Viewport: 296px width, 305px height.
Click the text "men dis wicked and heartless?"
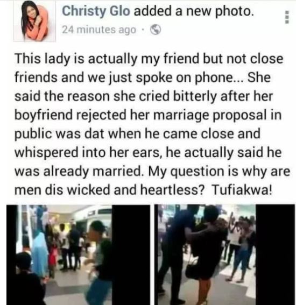point(109,190)
